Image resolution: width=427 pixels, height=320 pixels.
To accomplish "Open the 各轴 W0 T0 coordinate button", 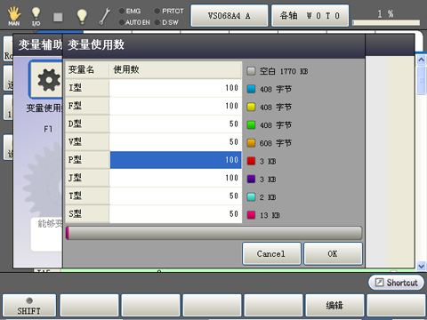I will coord(310,16).
